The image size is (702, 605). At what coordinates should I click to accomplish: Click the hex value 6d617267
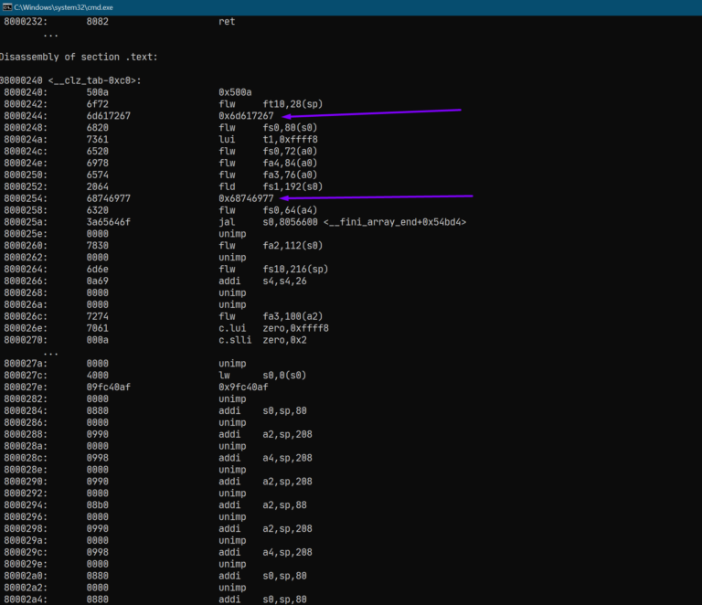109,116
